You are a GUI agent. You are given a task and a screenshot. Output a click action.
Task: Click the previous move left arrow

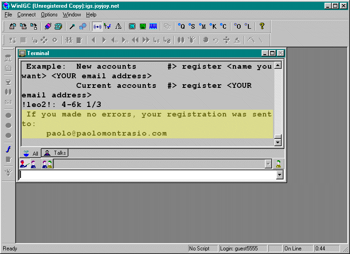[93, 40]
